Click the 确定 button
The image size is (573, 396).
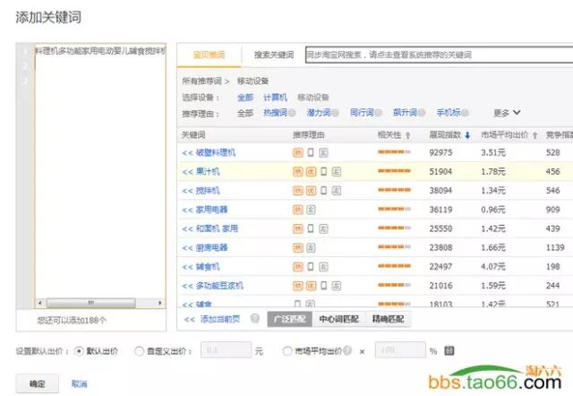[x=37, y=383]
